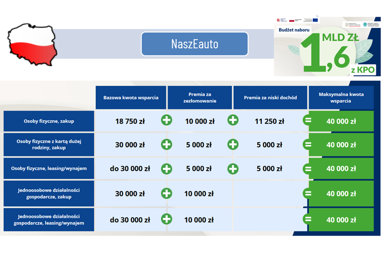Click the equals icon in the bottom table row
The width and height of the screenshot is (382, 254).
pos(308,219)
